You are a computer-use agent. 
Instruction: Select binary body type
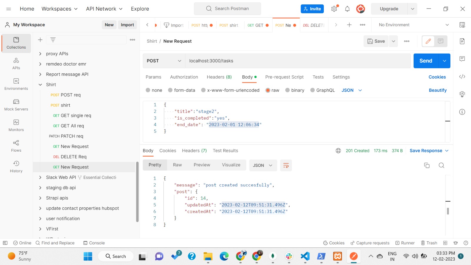click(295, 90)
